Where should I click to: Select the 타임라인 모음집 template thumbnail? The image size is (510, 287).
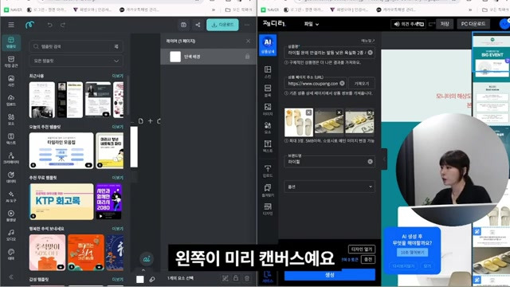[61, 151]
